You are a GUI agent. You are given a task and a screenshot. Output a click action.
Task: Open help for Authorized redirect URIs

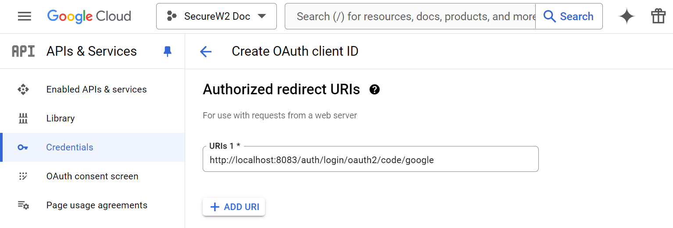point(375,89)
